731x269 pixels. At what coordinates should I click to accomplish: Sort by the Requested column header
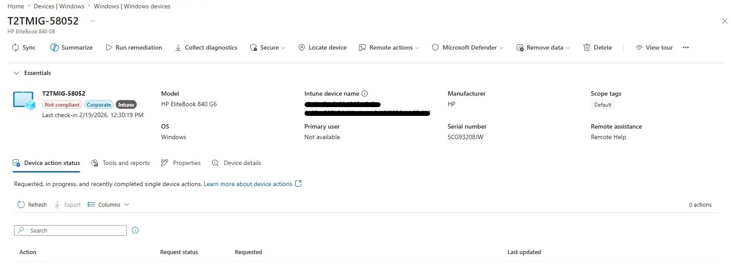[249, 252]
